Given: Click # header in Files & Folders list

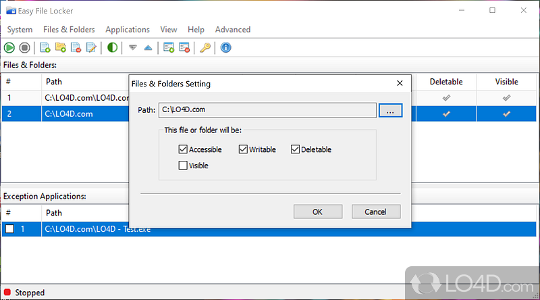Looking at the screenshot, I should pos(8,82).
